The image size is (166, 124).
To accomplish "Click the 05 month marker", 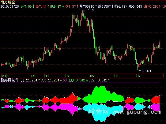I will (92, 76).
